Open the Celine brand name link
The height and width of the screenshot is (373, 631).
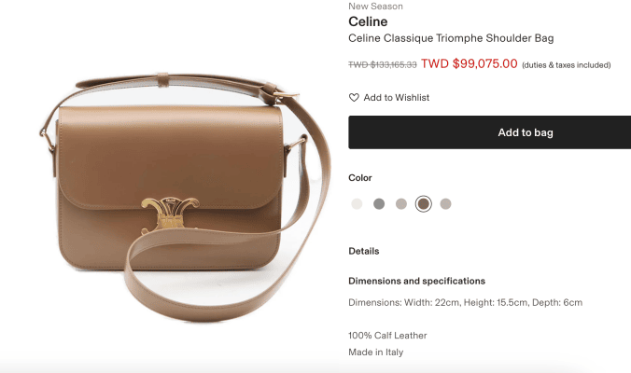point(368,21)
